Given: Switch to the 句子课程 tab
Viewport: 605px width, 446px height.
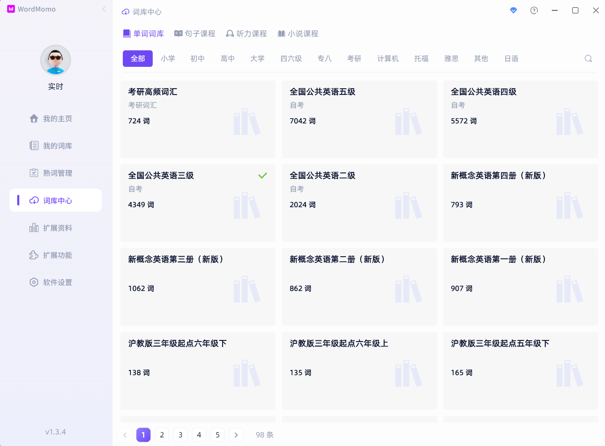Looking at the screenshot, I should coord(195,34).
